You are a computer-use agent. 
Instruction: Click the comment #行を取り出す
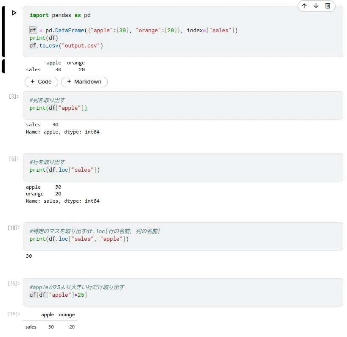[x=47, y=162]
